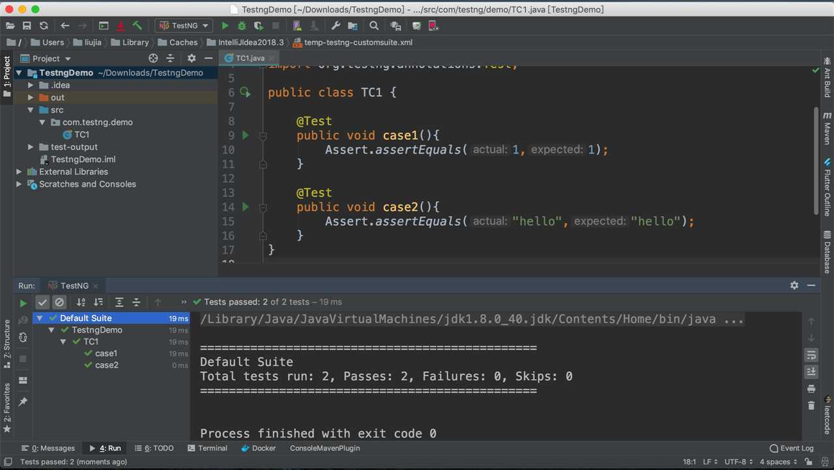Collapse all in Project panel header
Image resolution: width=834 pixels, height=470 pixels.
point(170,58)
